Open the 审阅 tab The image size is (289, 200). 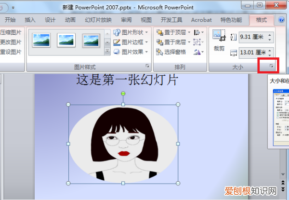tap(126, 20)
